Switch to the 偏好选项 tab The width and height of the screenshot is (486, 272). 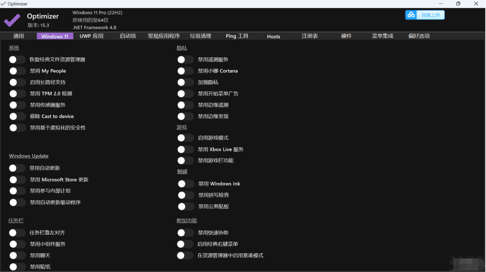click(419, 36)
